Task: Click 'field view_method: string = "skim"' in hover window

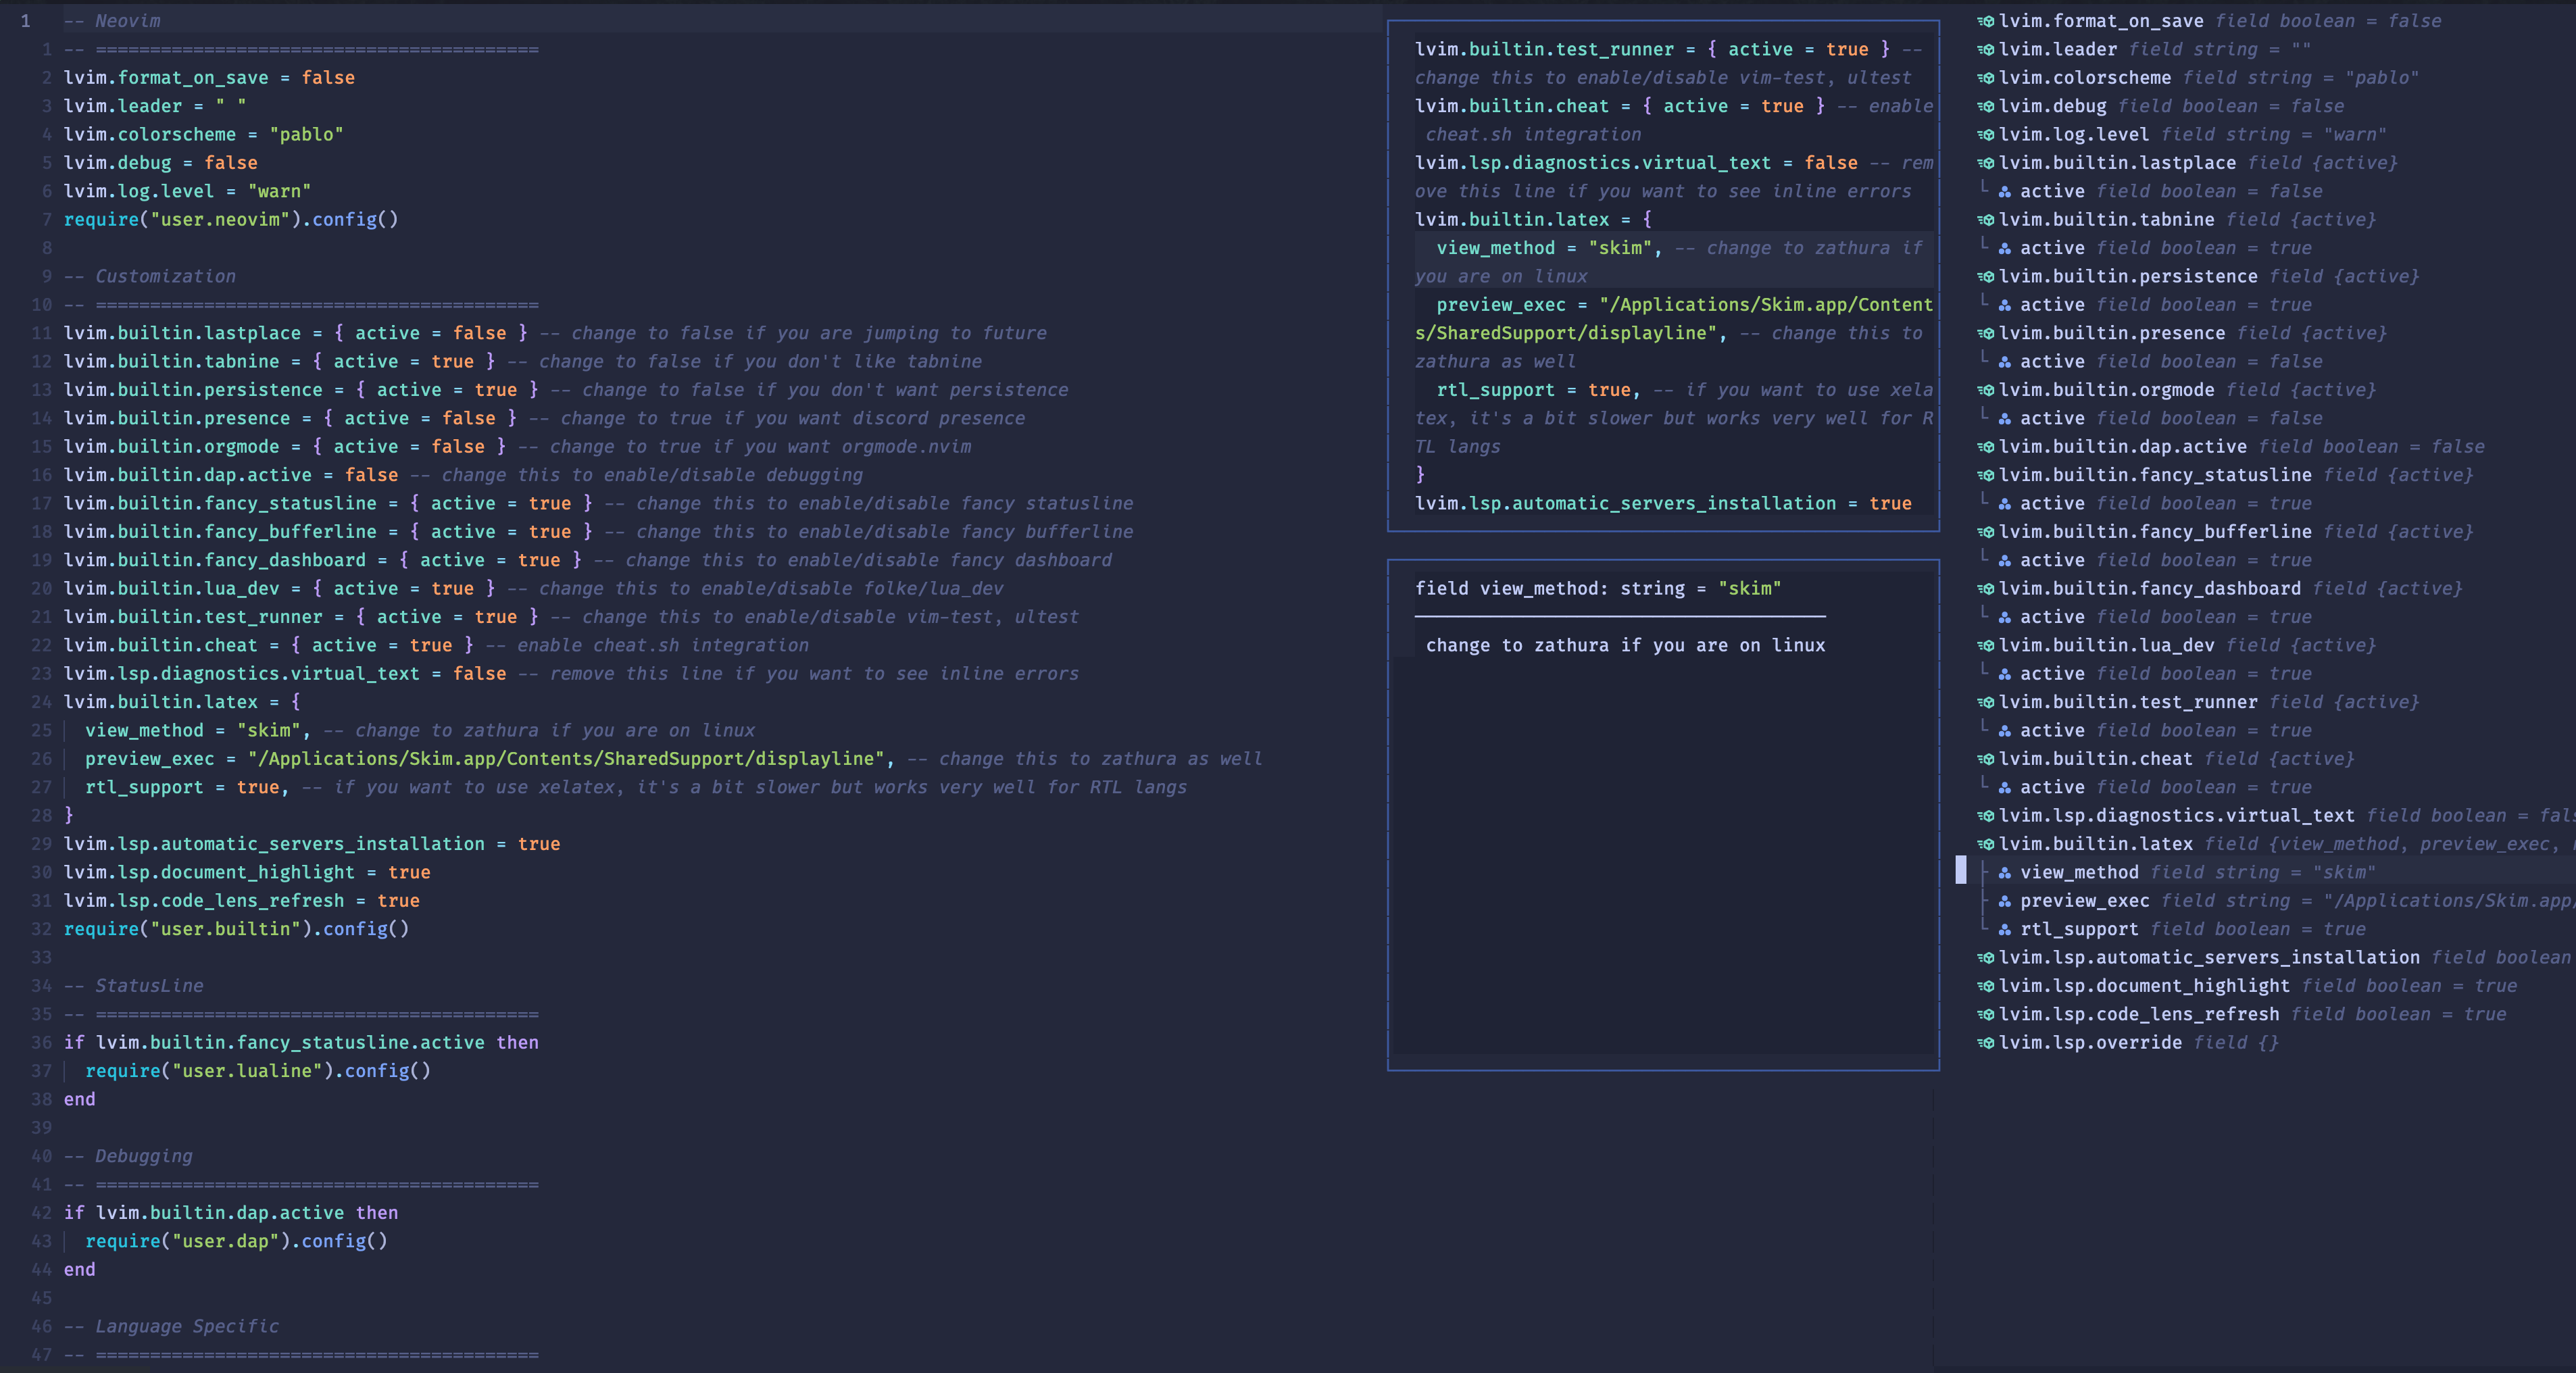Action: (x=1598, y=588)
